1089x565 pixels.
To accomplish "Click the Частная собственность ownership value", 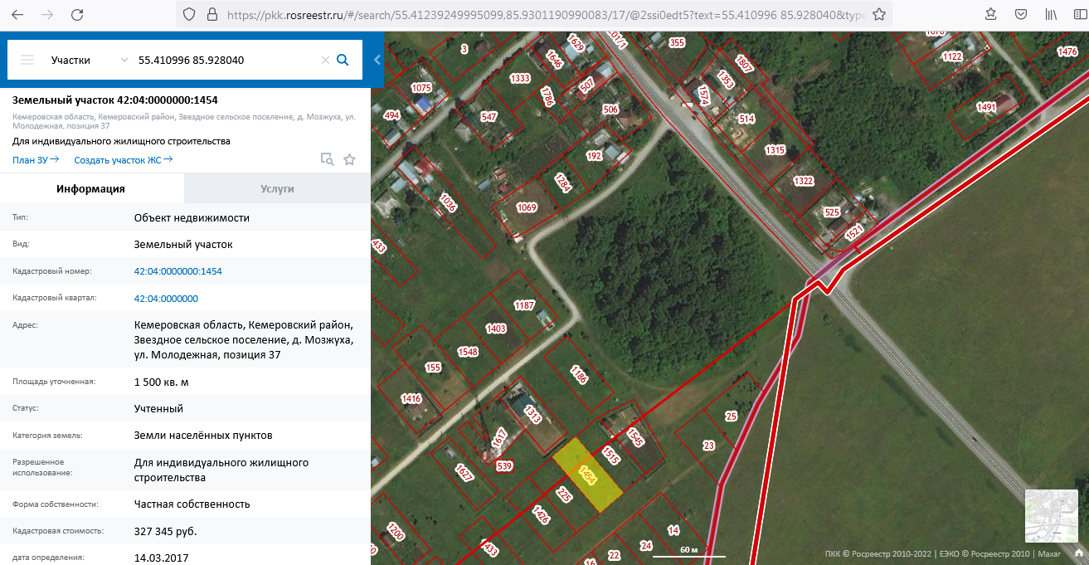I will [x=192, y=504].
